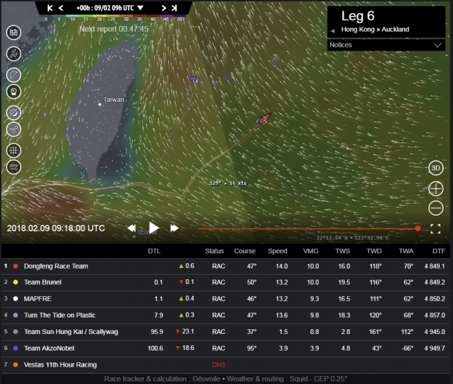Sort table by DTL column
This screenshot has height=384, width=453.
coord(154,251)
